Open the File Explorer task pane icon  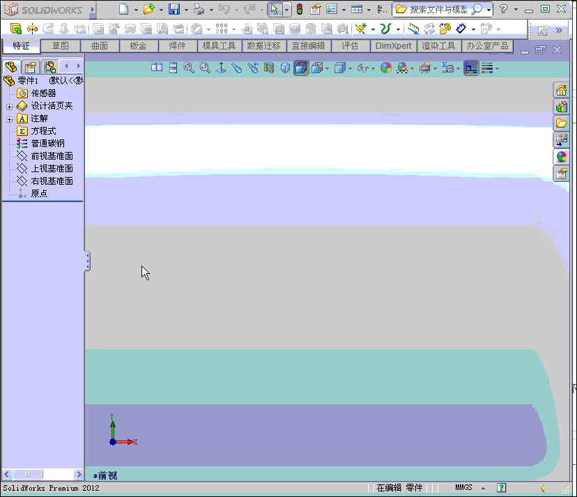click(561, 123)
